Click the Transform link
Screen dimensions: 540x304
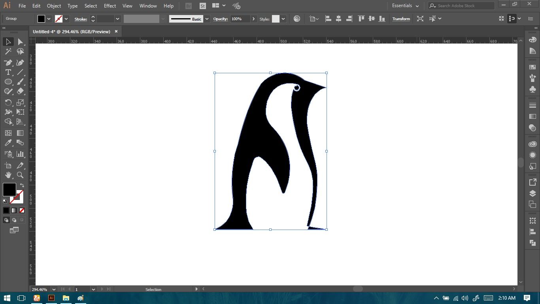(401, 19)
